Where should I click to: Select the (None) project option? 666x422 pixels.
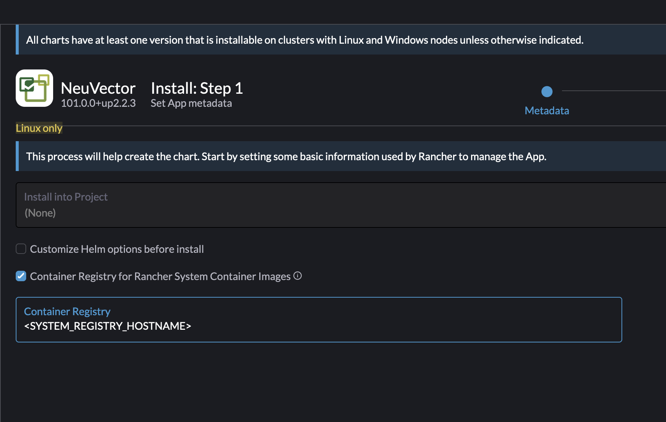pos(40,213)
